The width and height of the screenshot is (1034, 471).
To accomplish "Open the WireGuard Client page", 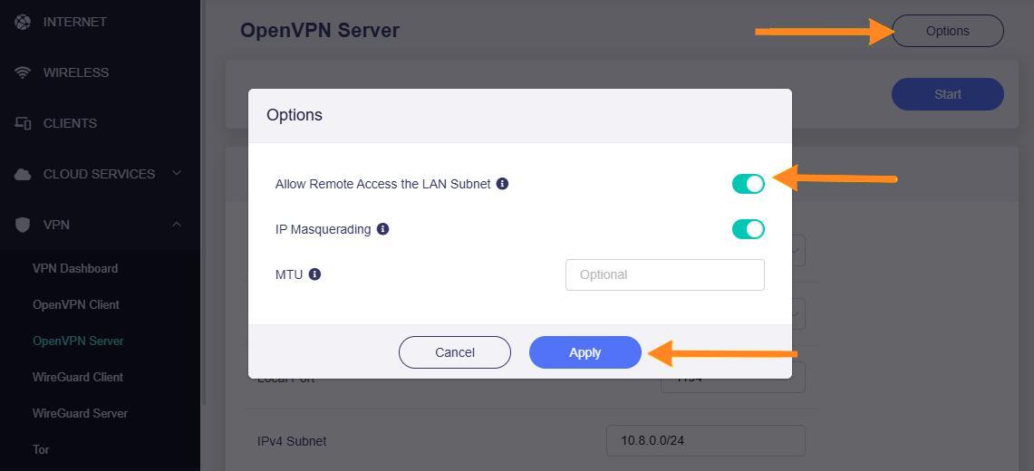I will [x=78, y=377].
